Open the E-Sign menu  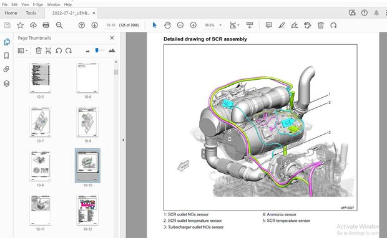point(37,4)
